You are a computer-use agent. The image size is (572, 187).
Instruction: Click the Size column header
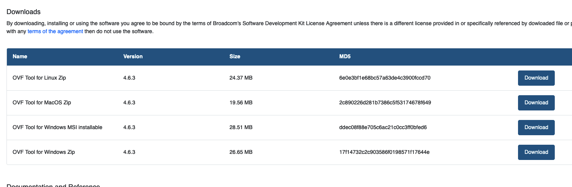[235, 56]
